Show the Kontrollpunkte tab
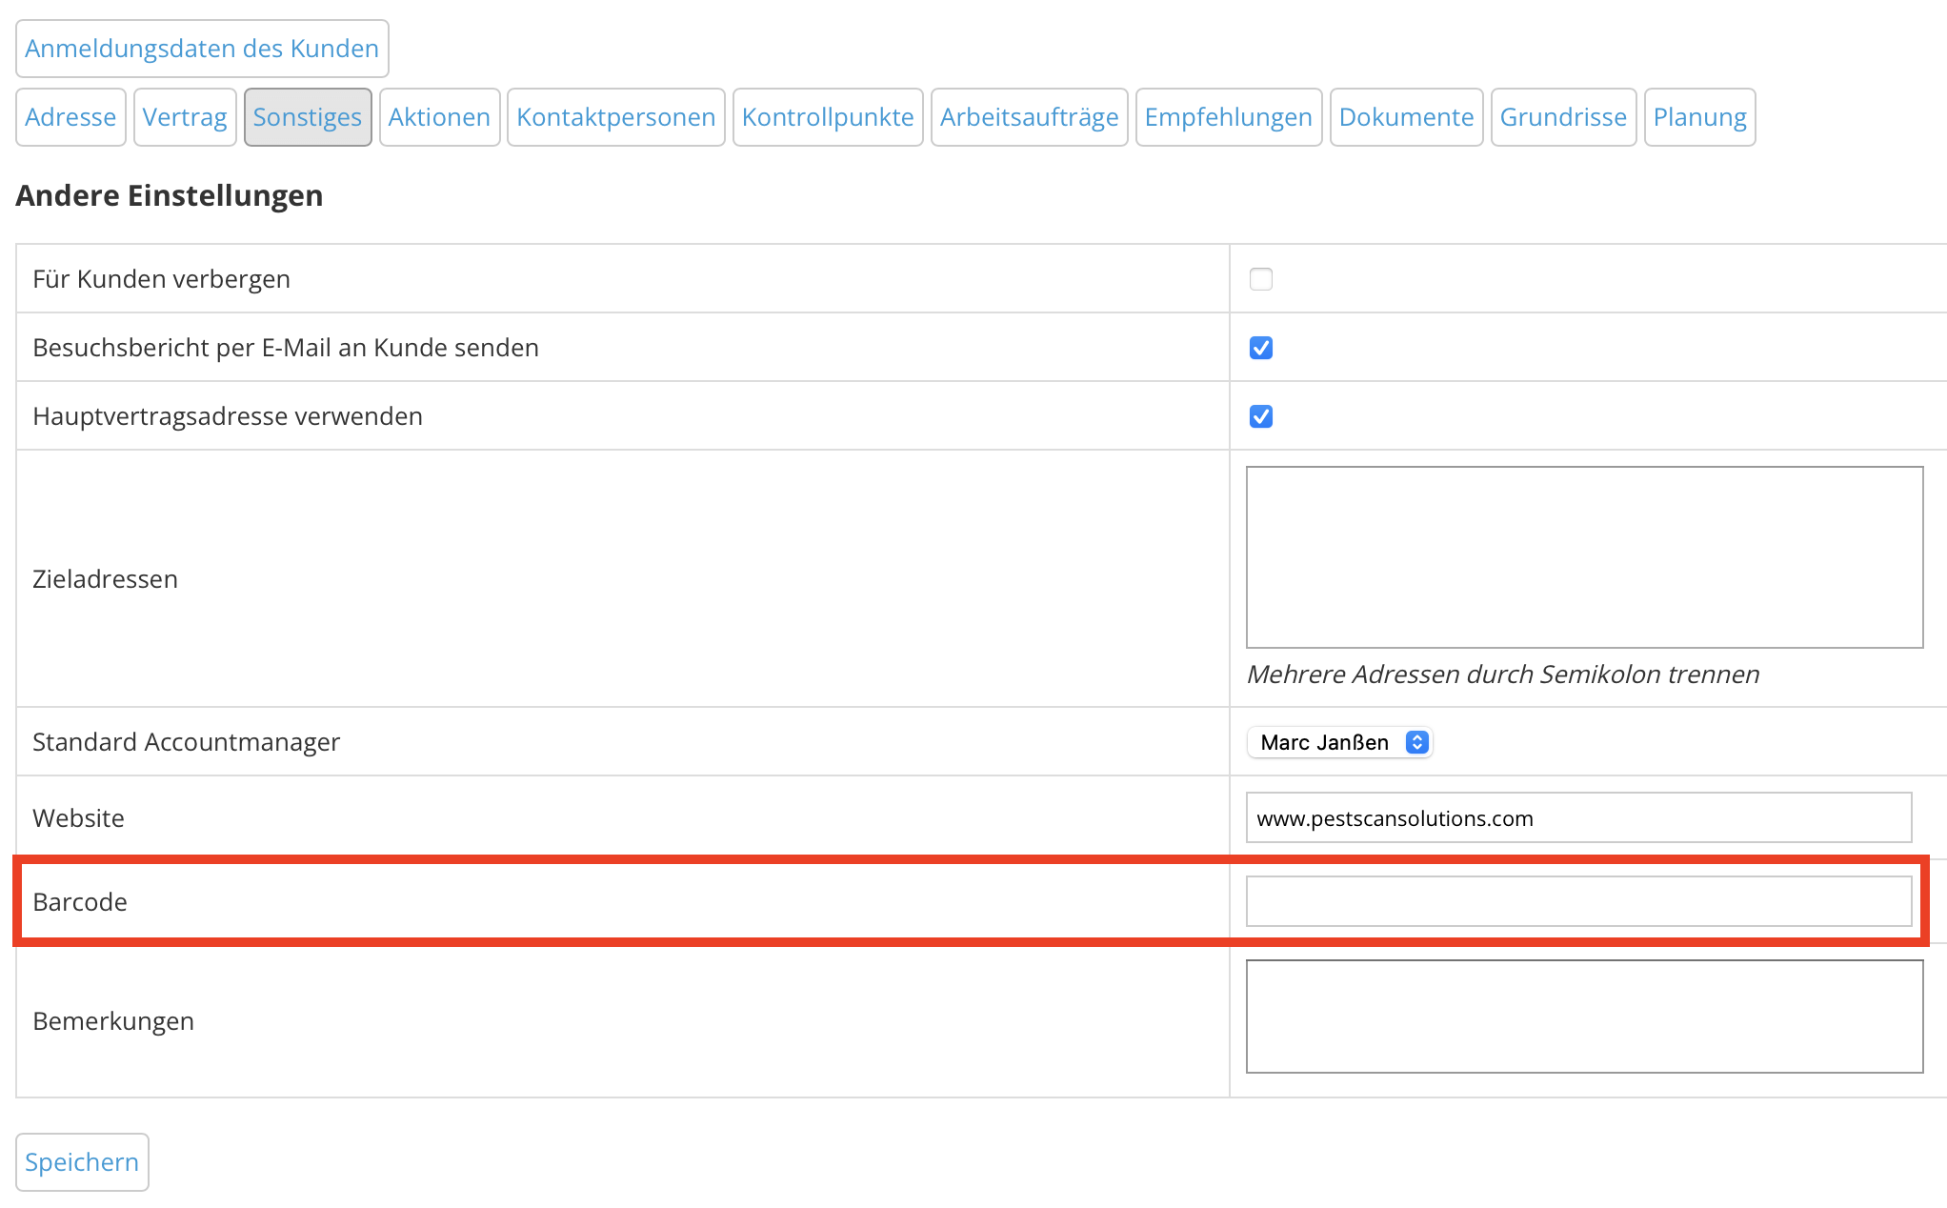Screen dimensions: 1947x1208 (827, 117)
